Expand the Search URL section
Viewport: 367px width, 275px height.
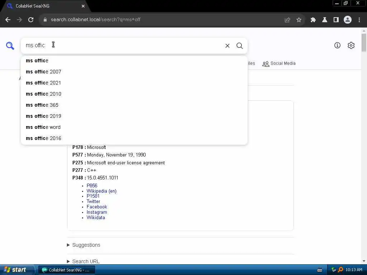click(x=83, y=261)
